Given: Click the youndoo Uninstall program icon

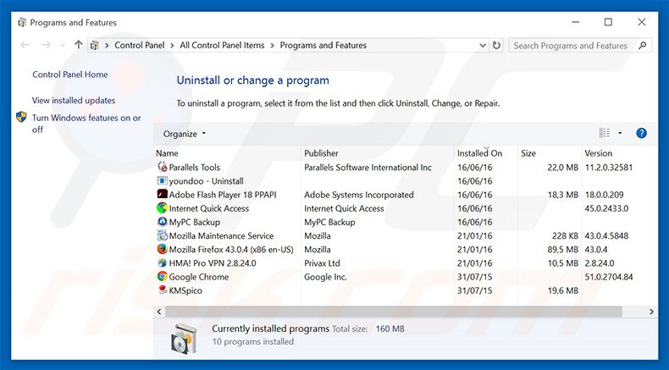Looking at the screenshot, I should click(x=162, y=180).
